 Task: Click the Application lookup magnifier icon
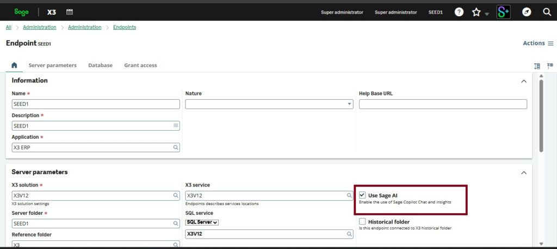pos(176,148)
